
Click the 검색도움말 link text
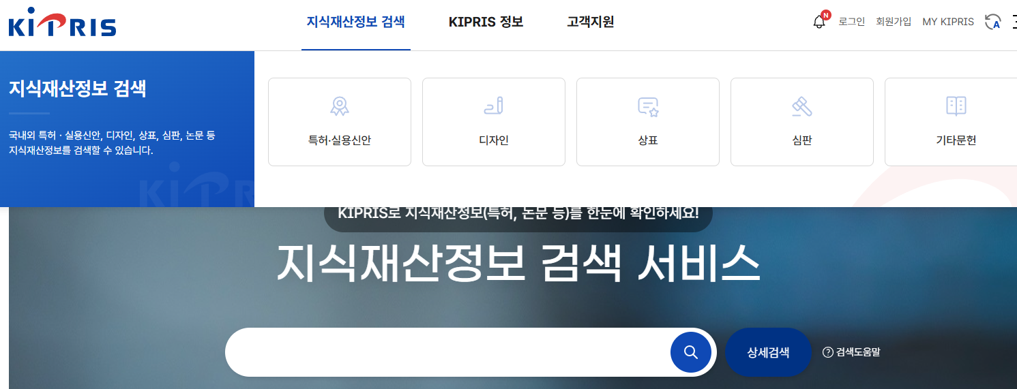click(x=858, y=352)
